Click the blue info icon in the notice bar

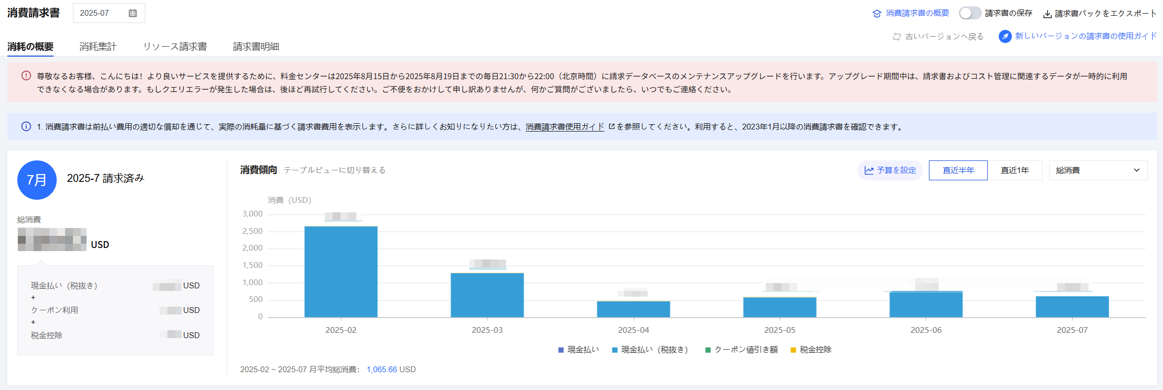pos(26,126)
